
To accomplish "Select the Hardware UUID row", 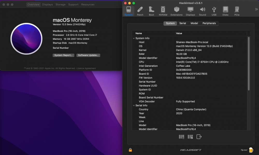I will click(190, 86).
